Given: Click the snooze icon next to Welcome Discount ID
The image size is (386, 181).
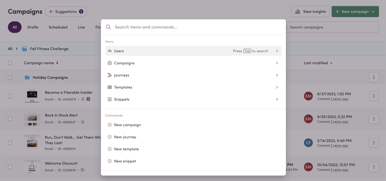Looking at the screenshot, I should 82,170.
